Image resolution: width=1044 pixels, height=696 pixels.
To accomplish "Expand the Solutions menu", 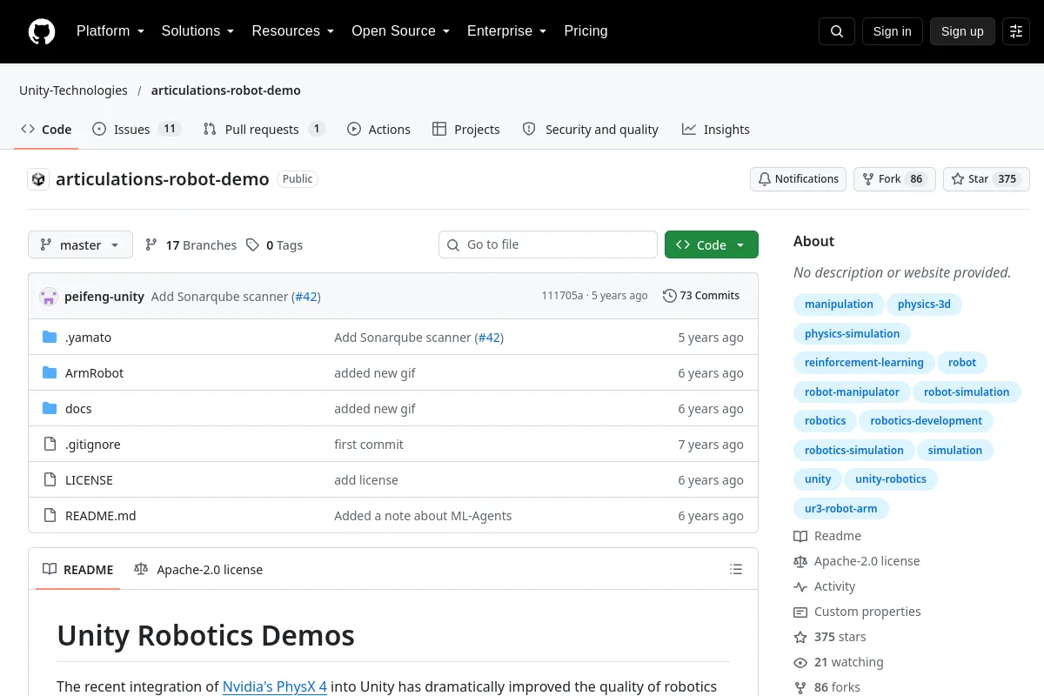I will pyautogui.click(x=197, y=31).
